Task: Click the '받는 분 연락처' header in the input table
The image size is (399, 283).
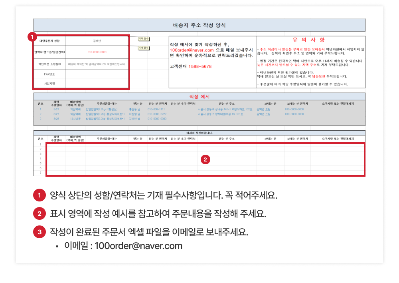Action: tap(158, 139)
